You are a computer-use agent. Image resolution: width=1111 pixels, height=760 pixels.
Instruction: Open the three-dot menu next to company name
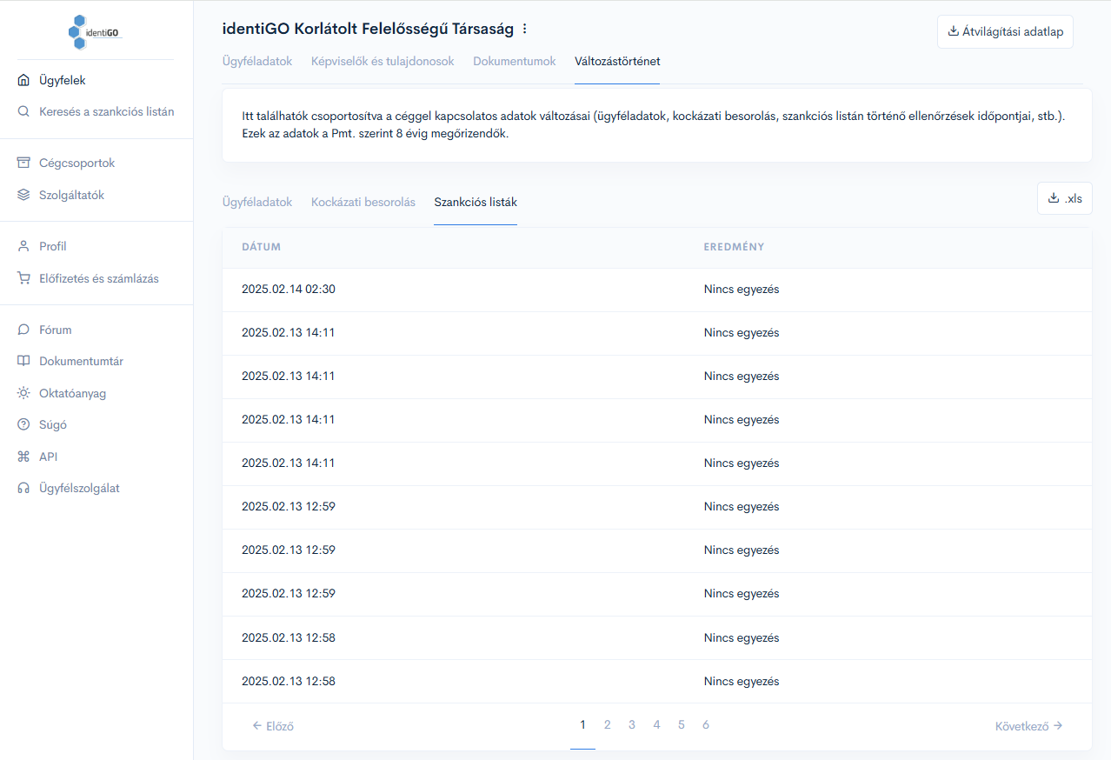524,29
